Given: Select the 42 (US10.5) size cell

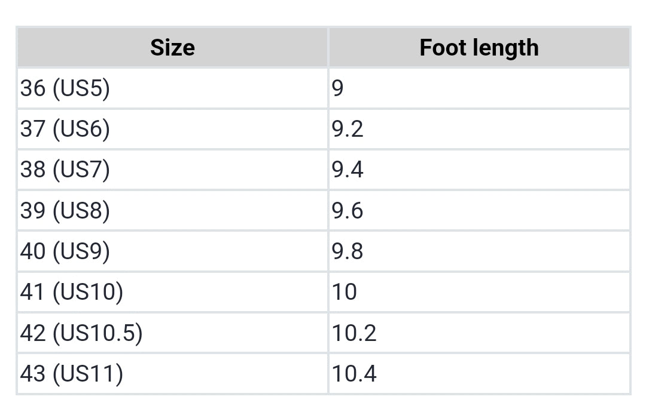Looking at the screenshot, I should click(x=81, y=333).
